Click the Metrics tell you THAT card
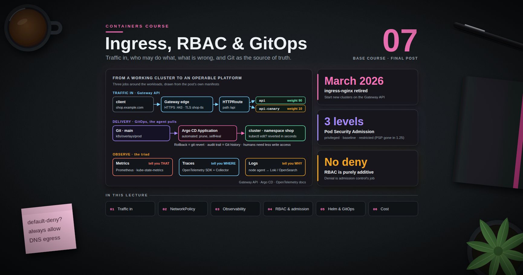523x275 pixels. pyautogui.click(x=142, y=167)
